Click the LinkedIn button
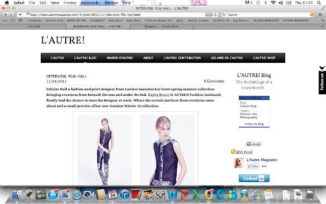The height and width of the screenshot is (204, 326). tap(254, 178)
